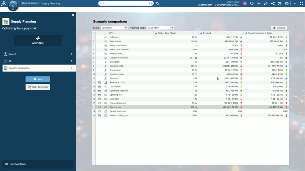Click the star in Capacity increased in Spain header

pos(246,33)
